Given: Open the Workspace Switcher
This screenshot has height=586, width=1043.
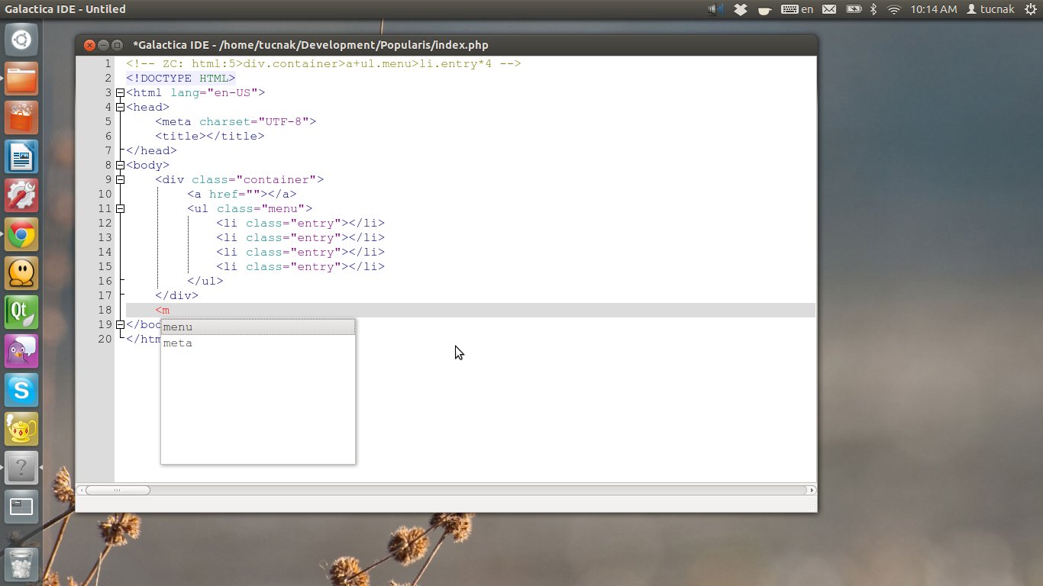Looking at the screenshot, I should (21, 507).
